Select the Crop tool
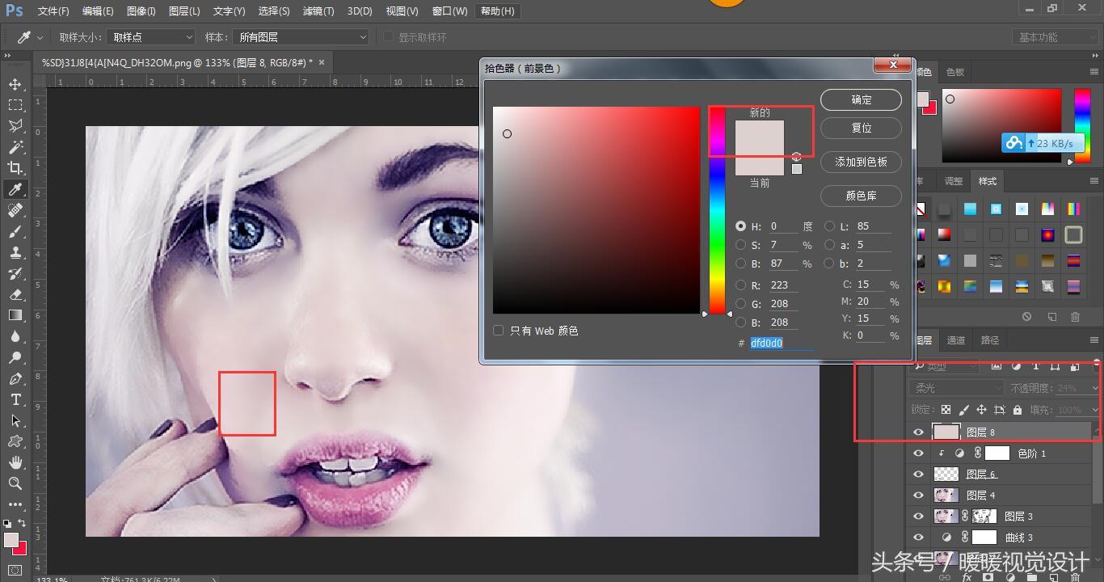1104x582 pixels. point(15,168)
